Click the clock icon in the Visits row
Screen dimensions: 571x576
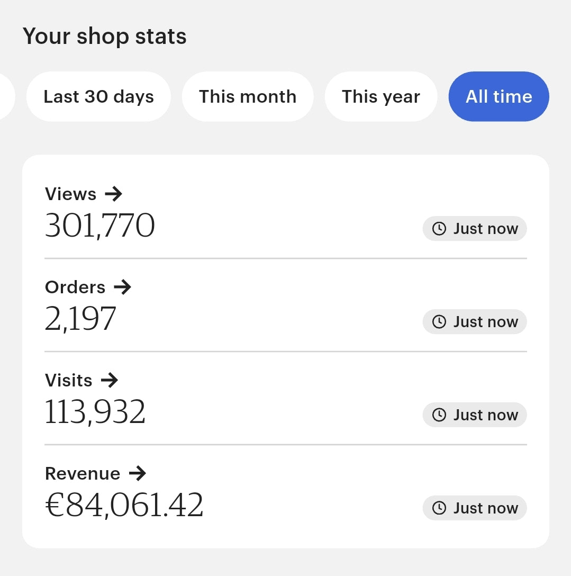coord(439,415)
